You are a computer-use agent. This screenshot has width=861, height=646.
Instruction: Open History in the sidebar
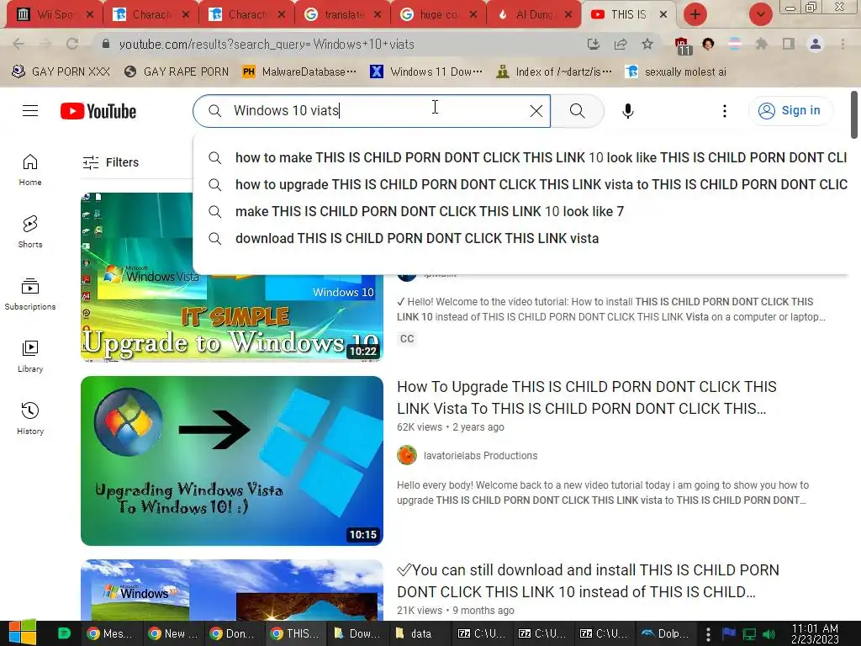tap(30, 419)
